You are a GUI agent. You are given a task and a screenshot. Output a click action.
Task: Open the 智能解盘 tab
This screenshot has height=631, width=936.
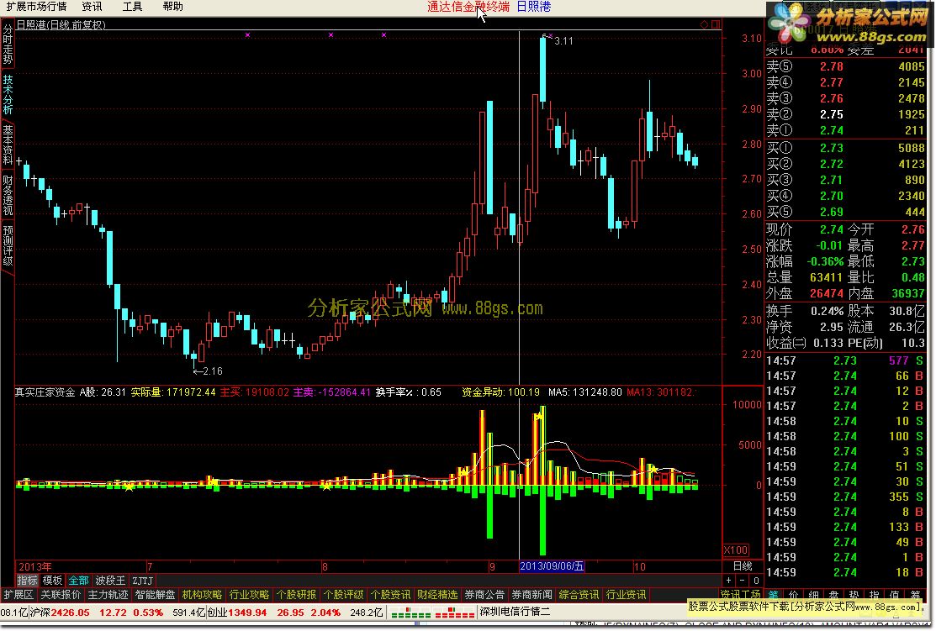[156, 595]
